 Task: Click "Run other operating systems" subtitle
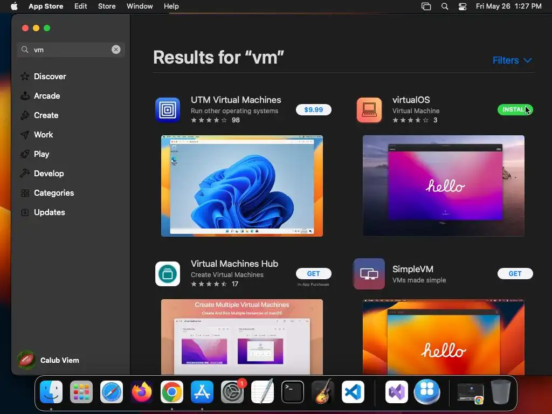[234, 111]
